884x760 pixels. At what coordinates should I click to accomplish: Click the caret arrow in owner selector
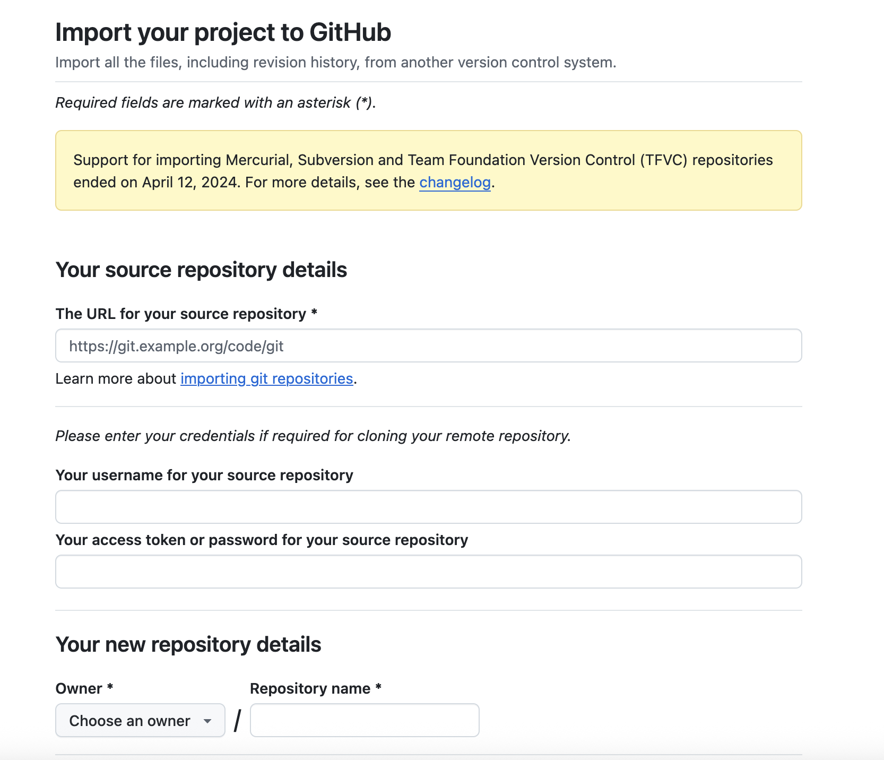(x=207, y=721)
